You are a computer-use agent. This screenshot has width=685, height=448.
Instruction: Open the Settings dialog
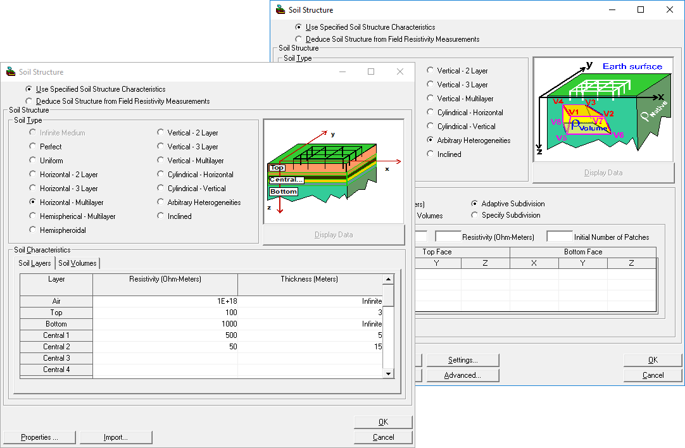(x=462, y=359)
